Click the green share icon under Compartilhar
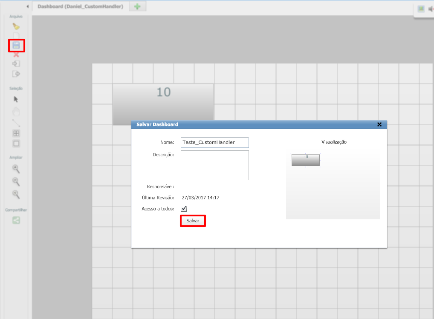This screenshot has width=434, height=319. pyautogui.click(x=16, y=220)
